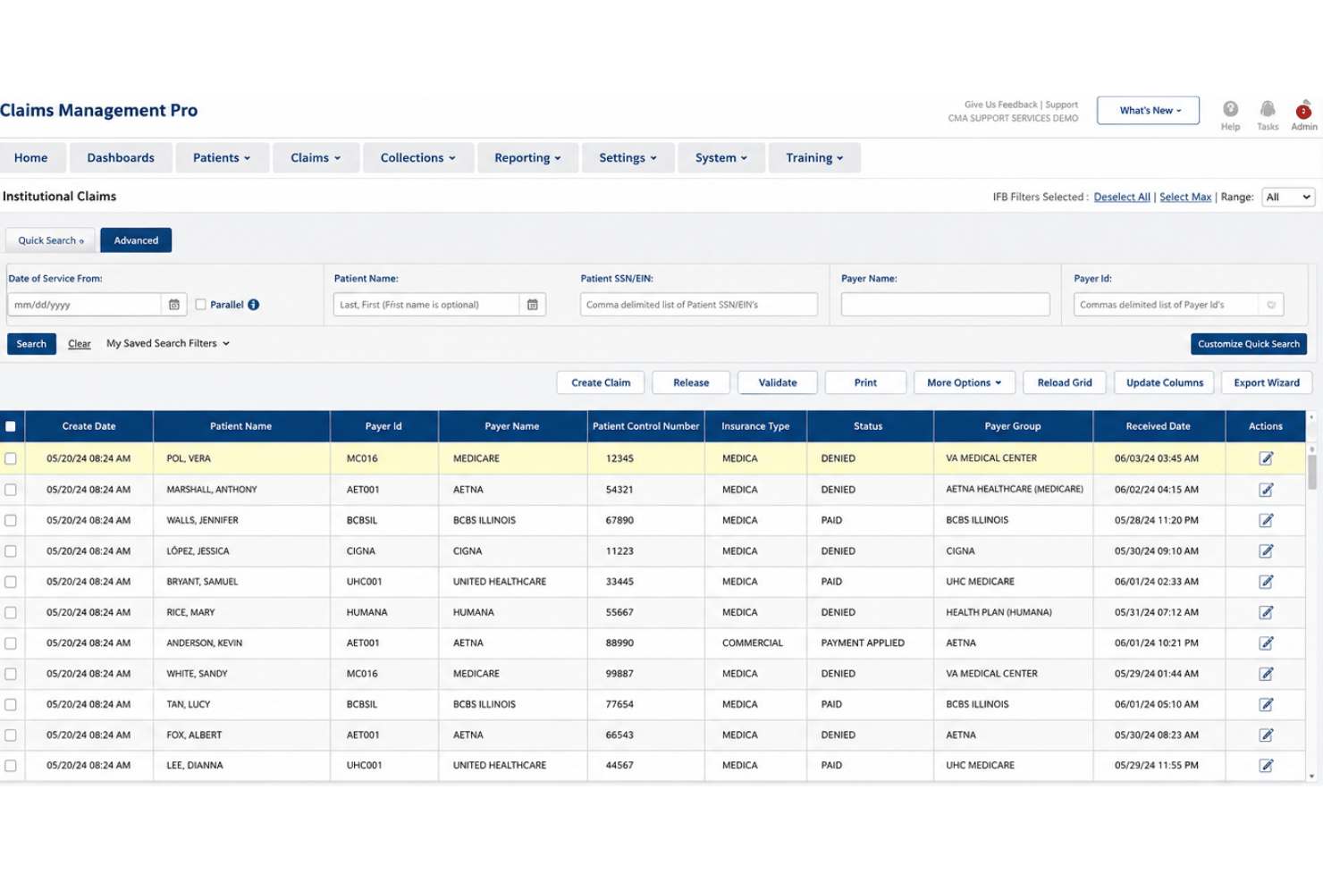The image size is (1323, 882).
Task: Focus the Patient SSN/EIN input field
Action: (x=698, y=305)
